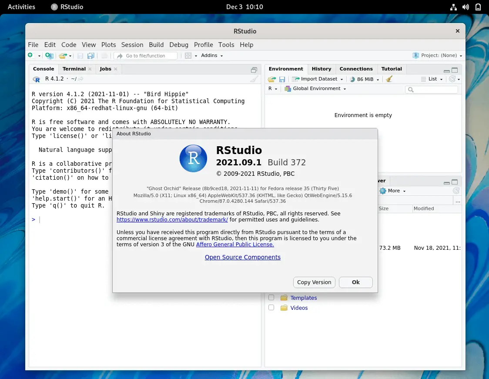This screenshot has width=489, height=379.
Task: Click the Videos folder icon
Action: pos(284,308)
